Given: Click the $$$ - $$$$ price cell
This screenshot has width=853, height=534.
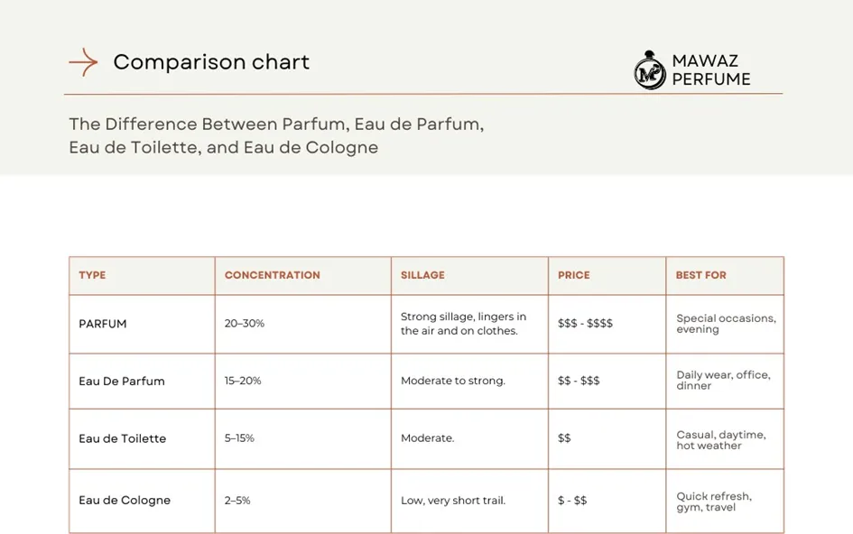Looking at the screenshot, I should (585, 323).
